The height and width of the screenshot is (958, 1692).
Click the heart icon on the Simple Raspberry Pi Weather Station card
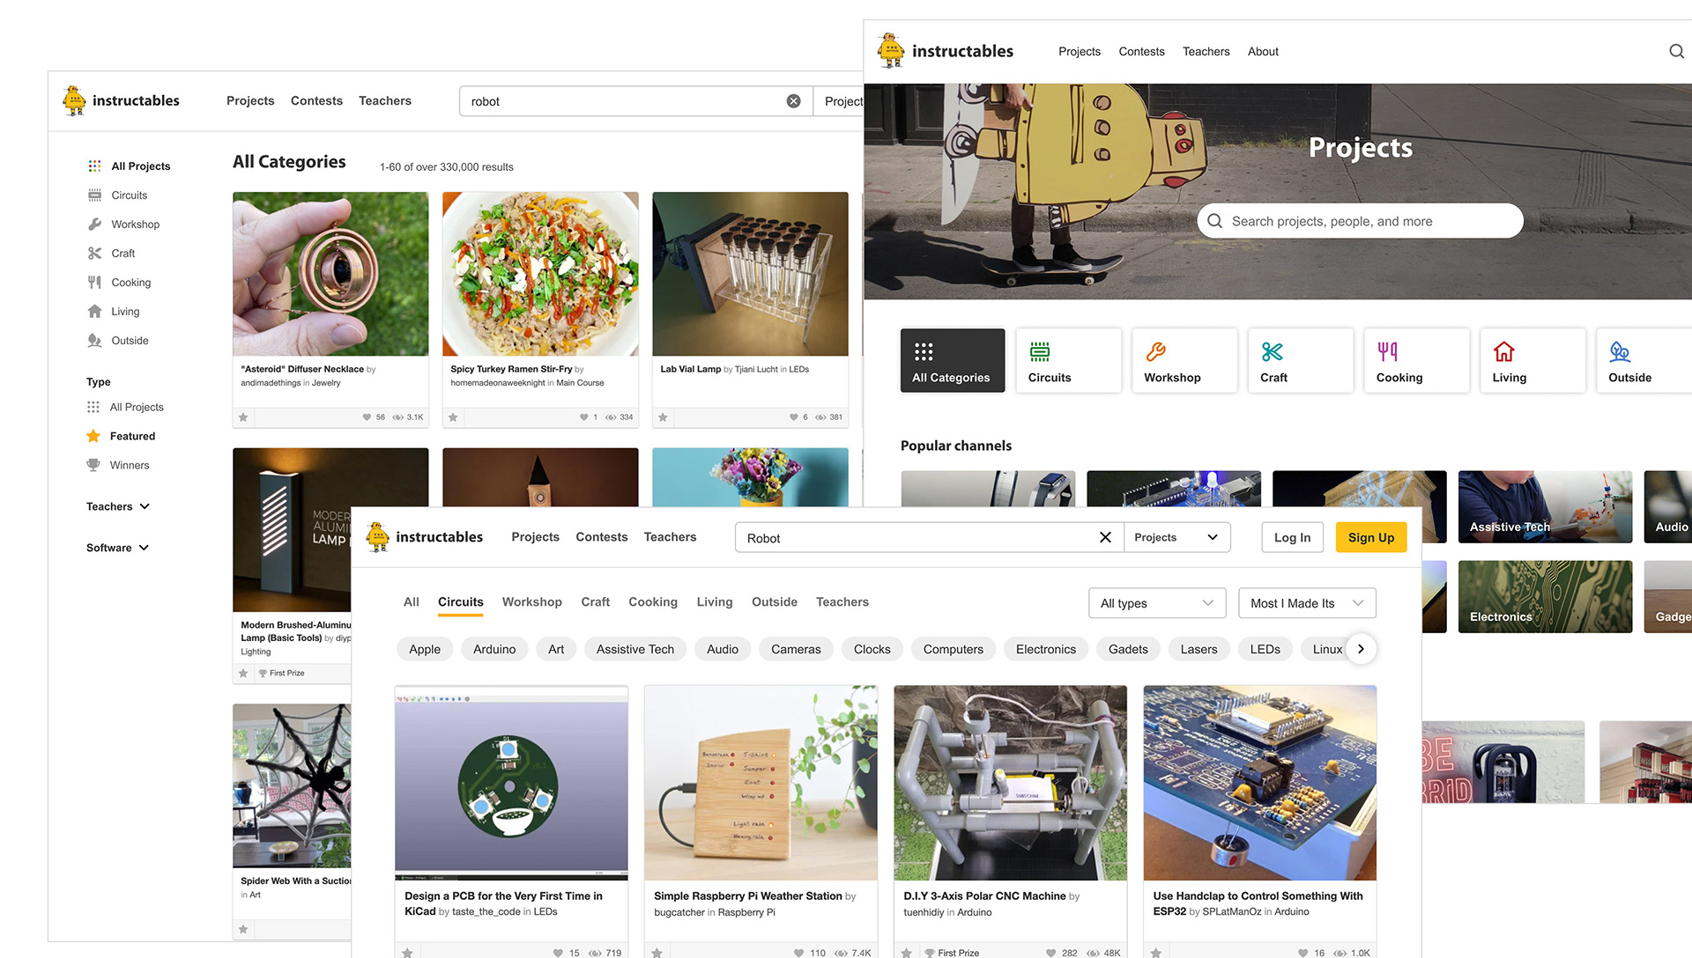(x=798, y=953)
